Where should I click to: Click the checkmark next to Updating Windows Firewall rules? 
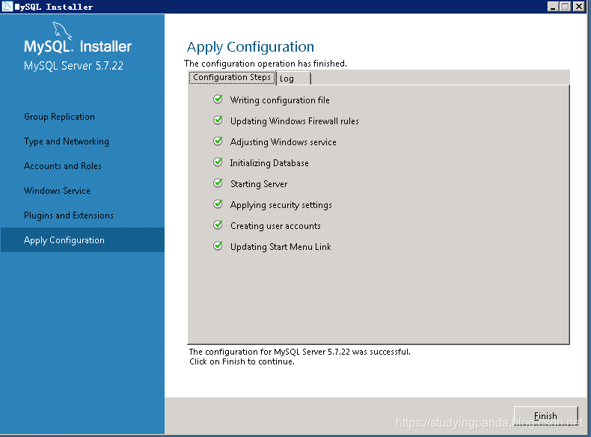[218, 120]
